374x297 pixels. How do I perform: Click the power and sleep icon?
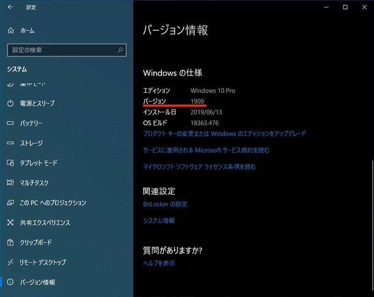(10, 103)
